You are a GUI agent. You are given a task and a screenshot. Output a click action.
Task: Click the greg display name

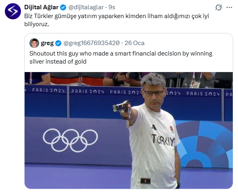coord(47,43)
